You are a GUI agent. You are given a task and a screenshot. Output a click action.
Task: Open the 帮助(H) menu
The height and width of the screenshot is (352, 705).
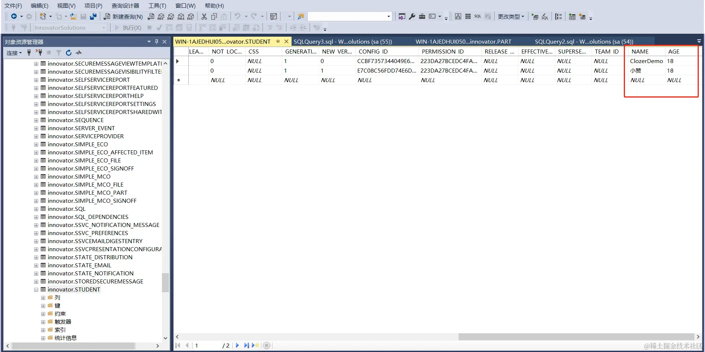point(214,5)
